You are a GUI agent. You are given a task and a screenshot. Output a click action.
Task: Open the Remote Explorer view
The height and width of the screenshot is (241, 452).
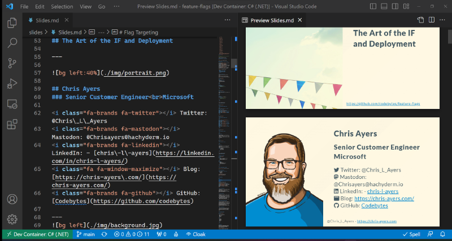pos(12,104)
